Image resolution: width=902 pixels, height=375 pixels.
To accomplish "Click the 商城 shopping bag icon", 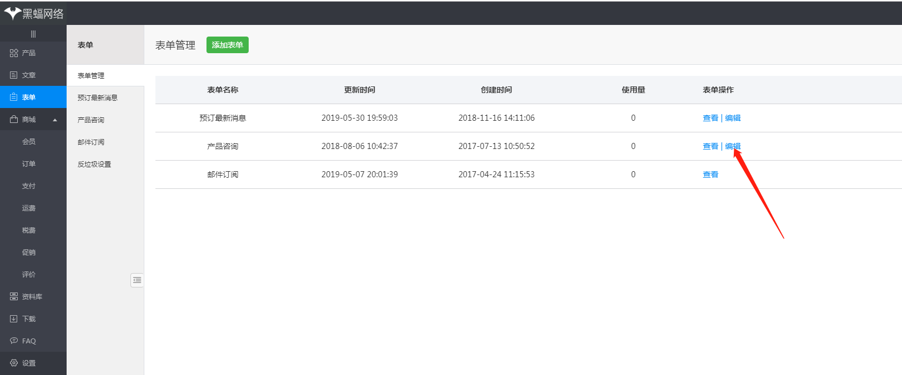I will pyautogui.click(x=14, y=120).
